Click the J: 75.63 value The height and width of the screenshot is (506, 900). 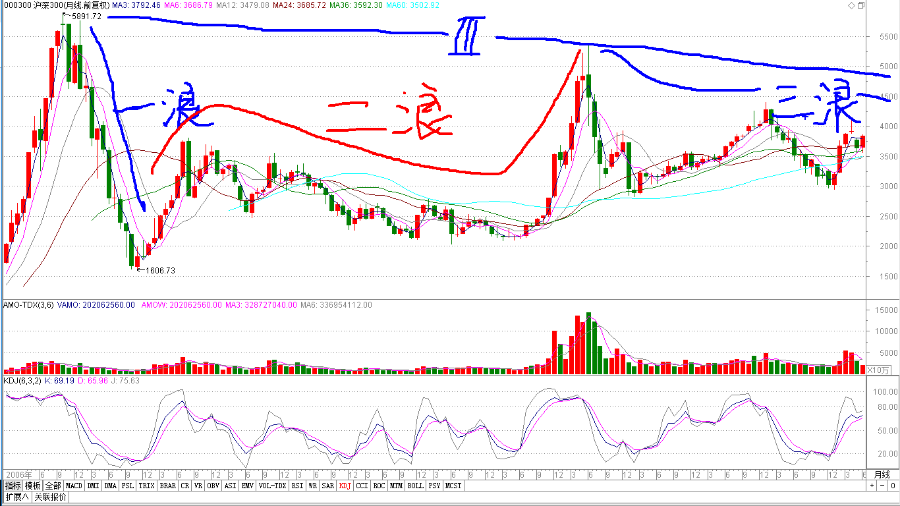coord(126,381)
